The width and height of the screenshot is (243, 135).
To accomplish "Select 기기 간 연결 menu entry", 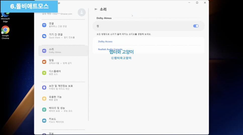I will point(63,36).
